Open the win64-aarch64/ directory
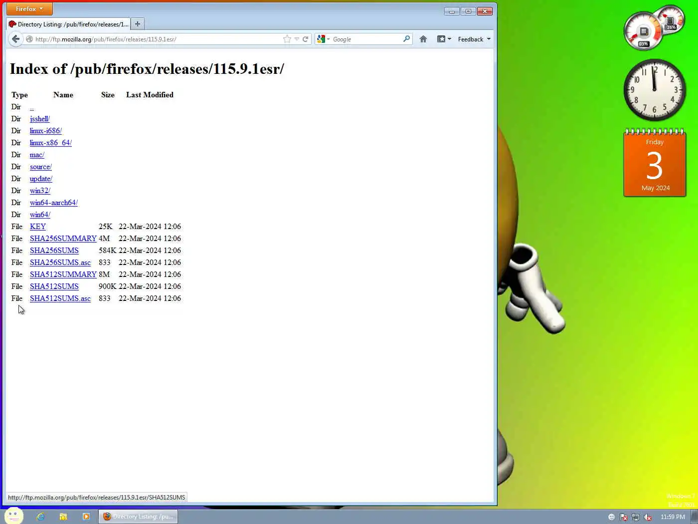Image resolution: width=698 pixels, height=524 pixels. (54, 203)
